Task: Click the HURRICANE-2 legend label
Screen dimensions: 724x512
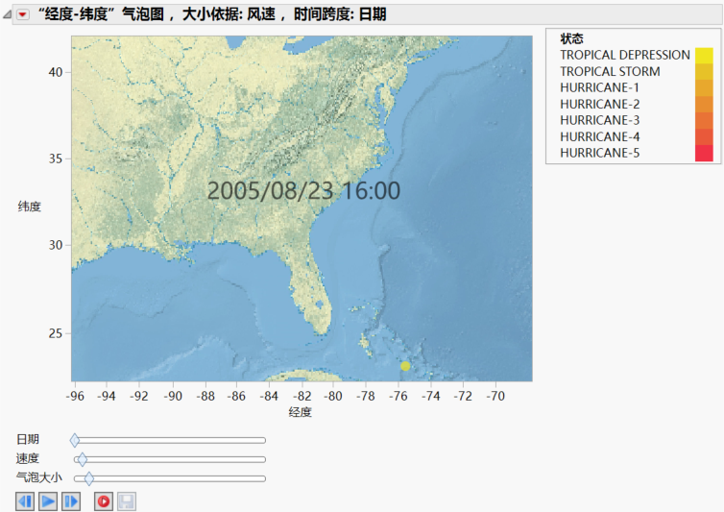Action: coord(599,104)
